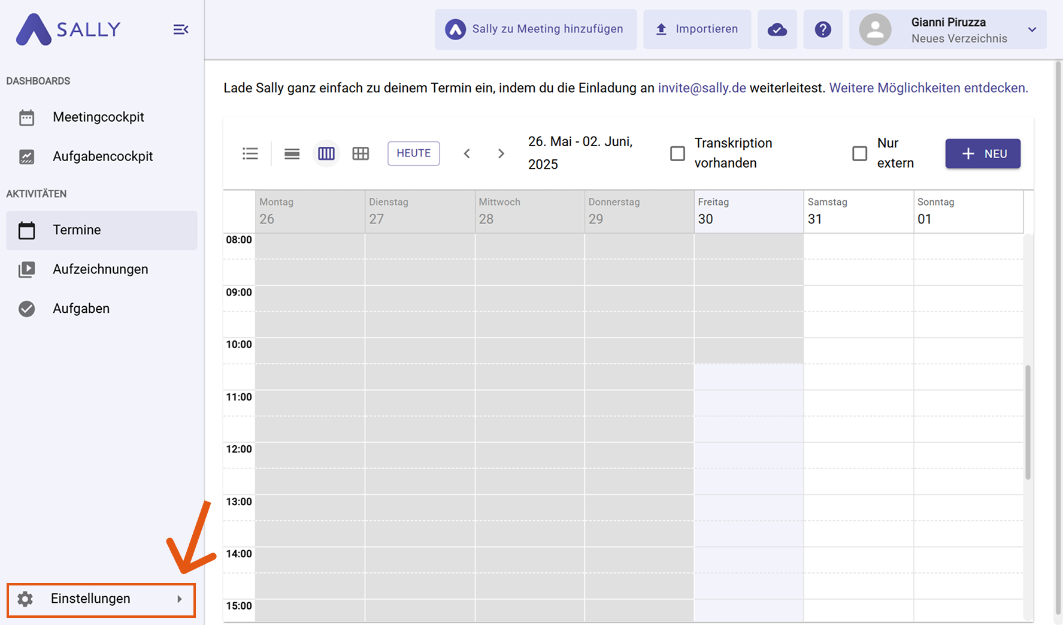1063x625 pixels.
Task: Switch to list view icon
Action: click(250, 154)
